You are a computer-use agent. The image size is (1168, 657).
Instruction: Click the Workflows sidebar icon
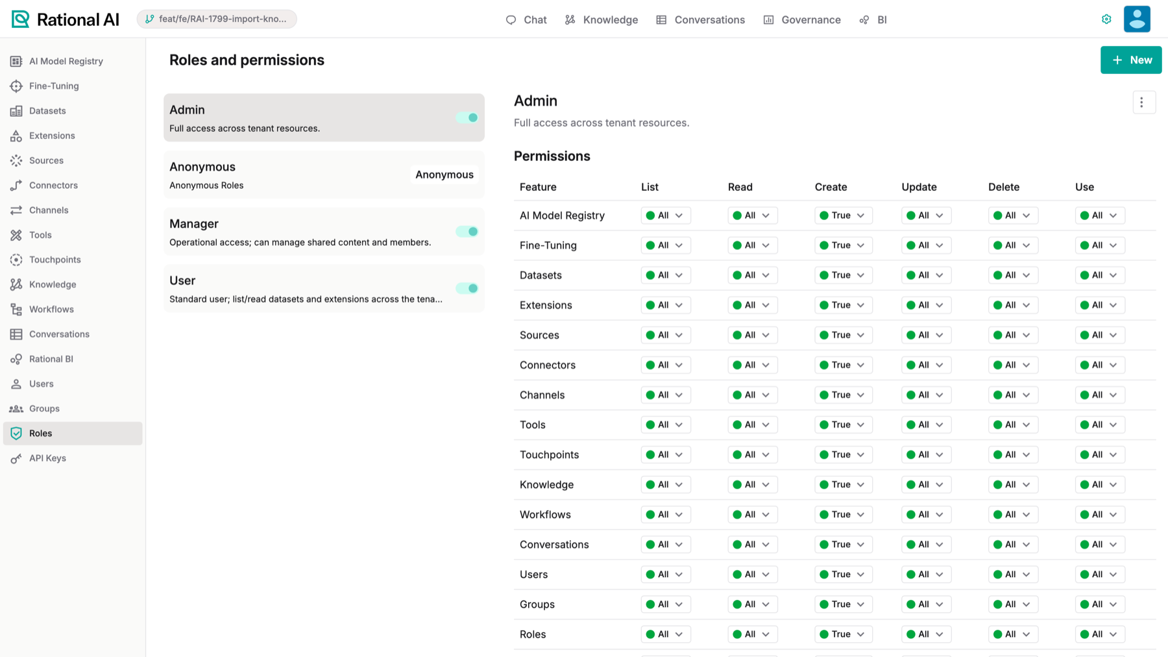pyautogui.click(x=16, y=309)
